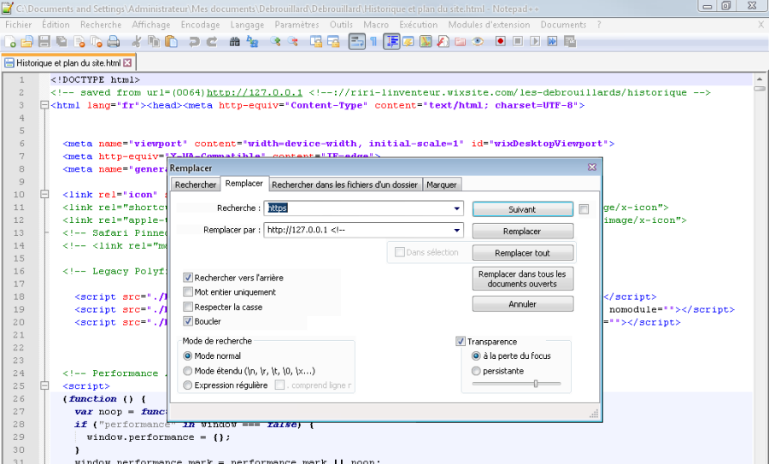
Task: Switch to Rechercher dans les fichiers d'un dossier tab
Action: point(345,185)
